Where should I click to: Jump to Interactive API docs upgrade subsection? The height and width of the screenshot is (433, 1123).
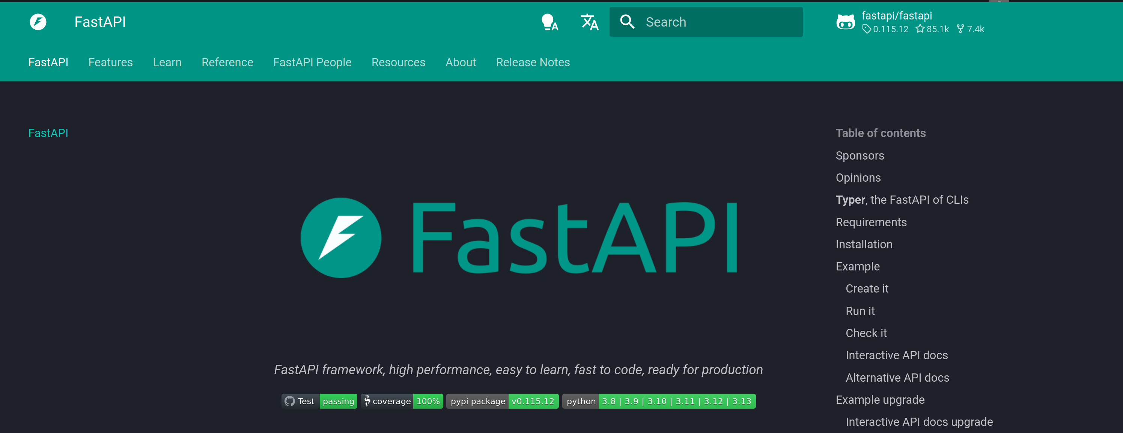(x=920, y=422)
